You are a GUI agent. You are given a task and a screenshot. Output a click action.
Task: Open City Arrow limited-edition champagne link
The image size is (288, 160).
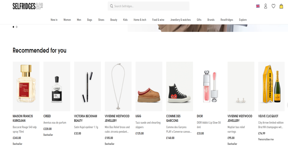(x=271, y=125)
